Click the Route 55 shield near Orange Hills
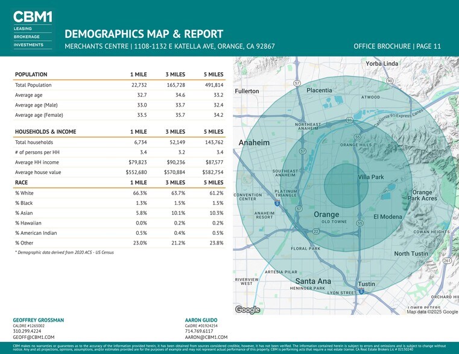 [x=358, y=137]
